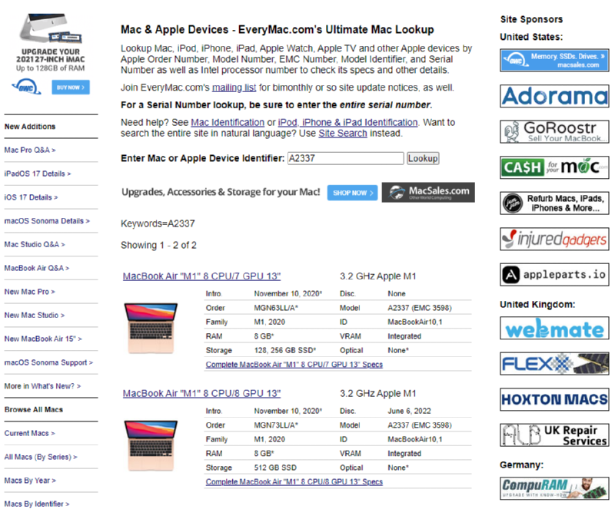The height and width of the screenshot is (509, 615).
Task: Click the MacSales.com logo banner
Action: coord(428,192)
